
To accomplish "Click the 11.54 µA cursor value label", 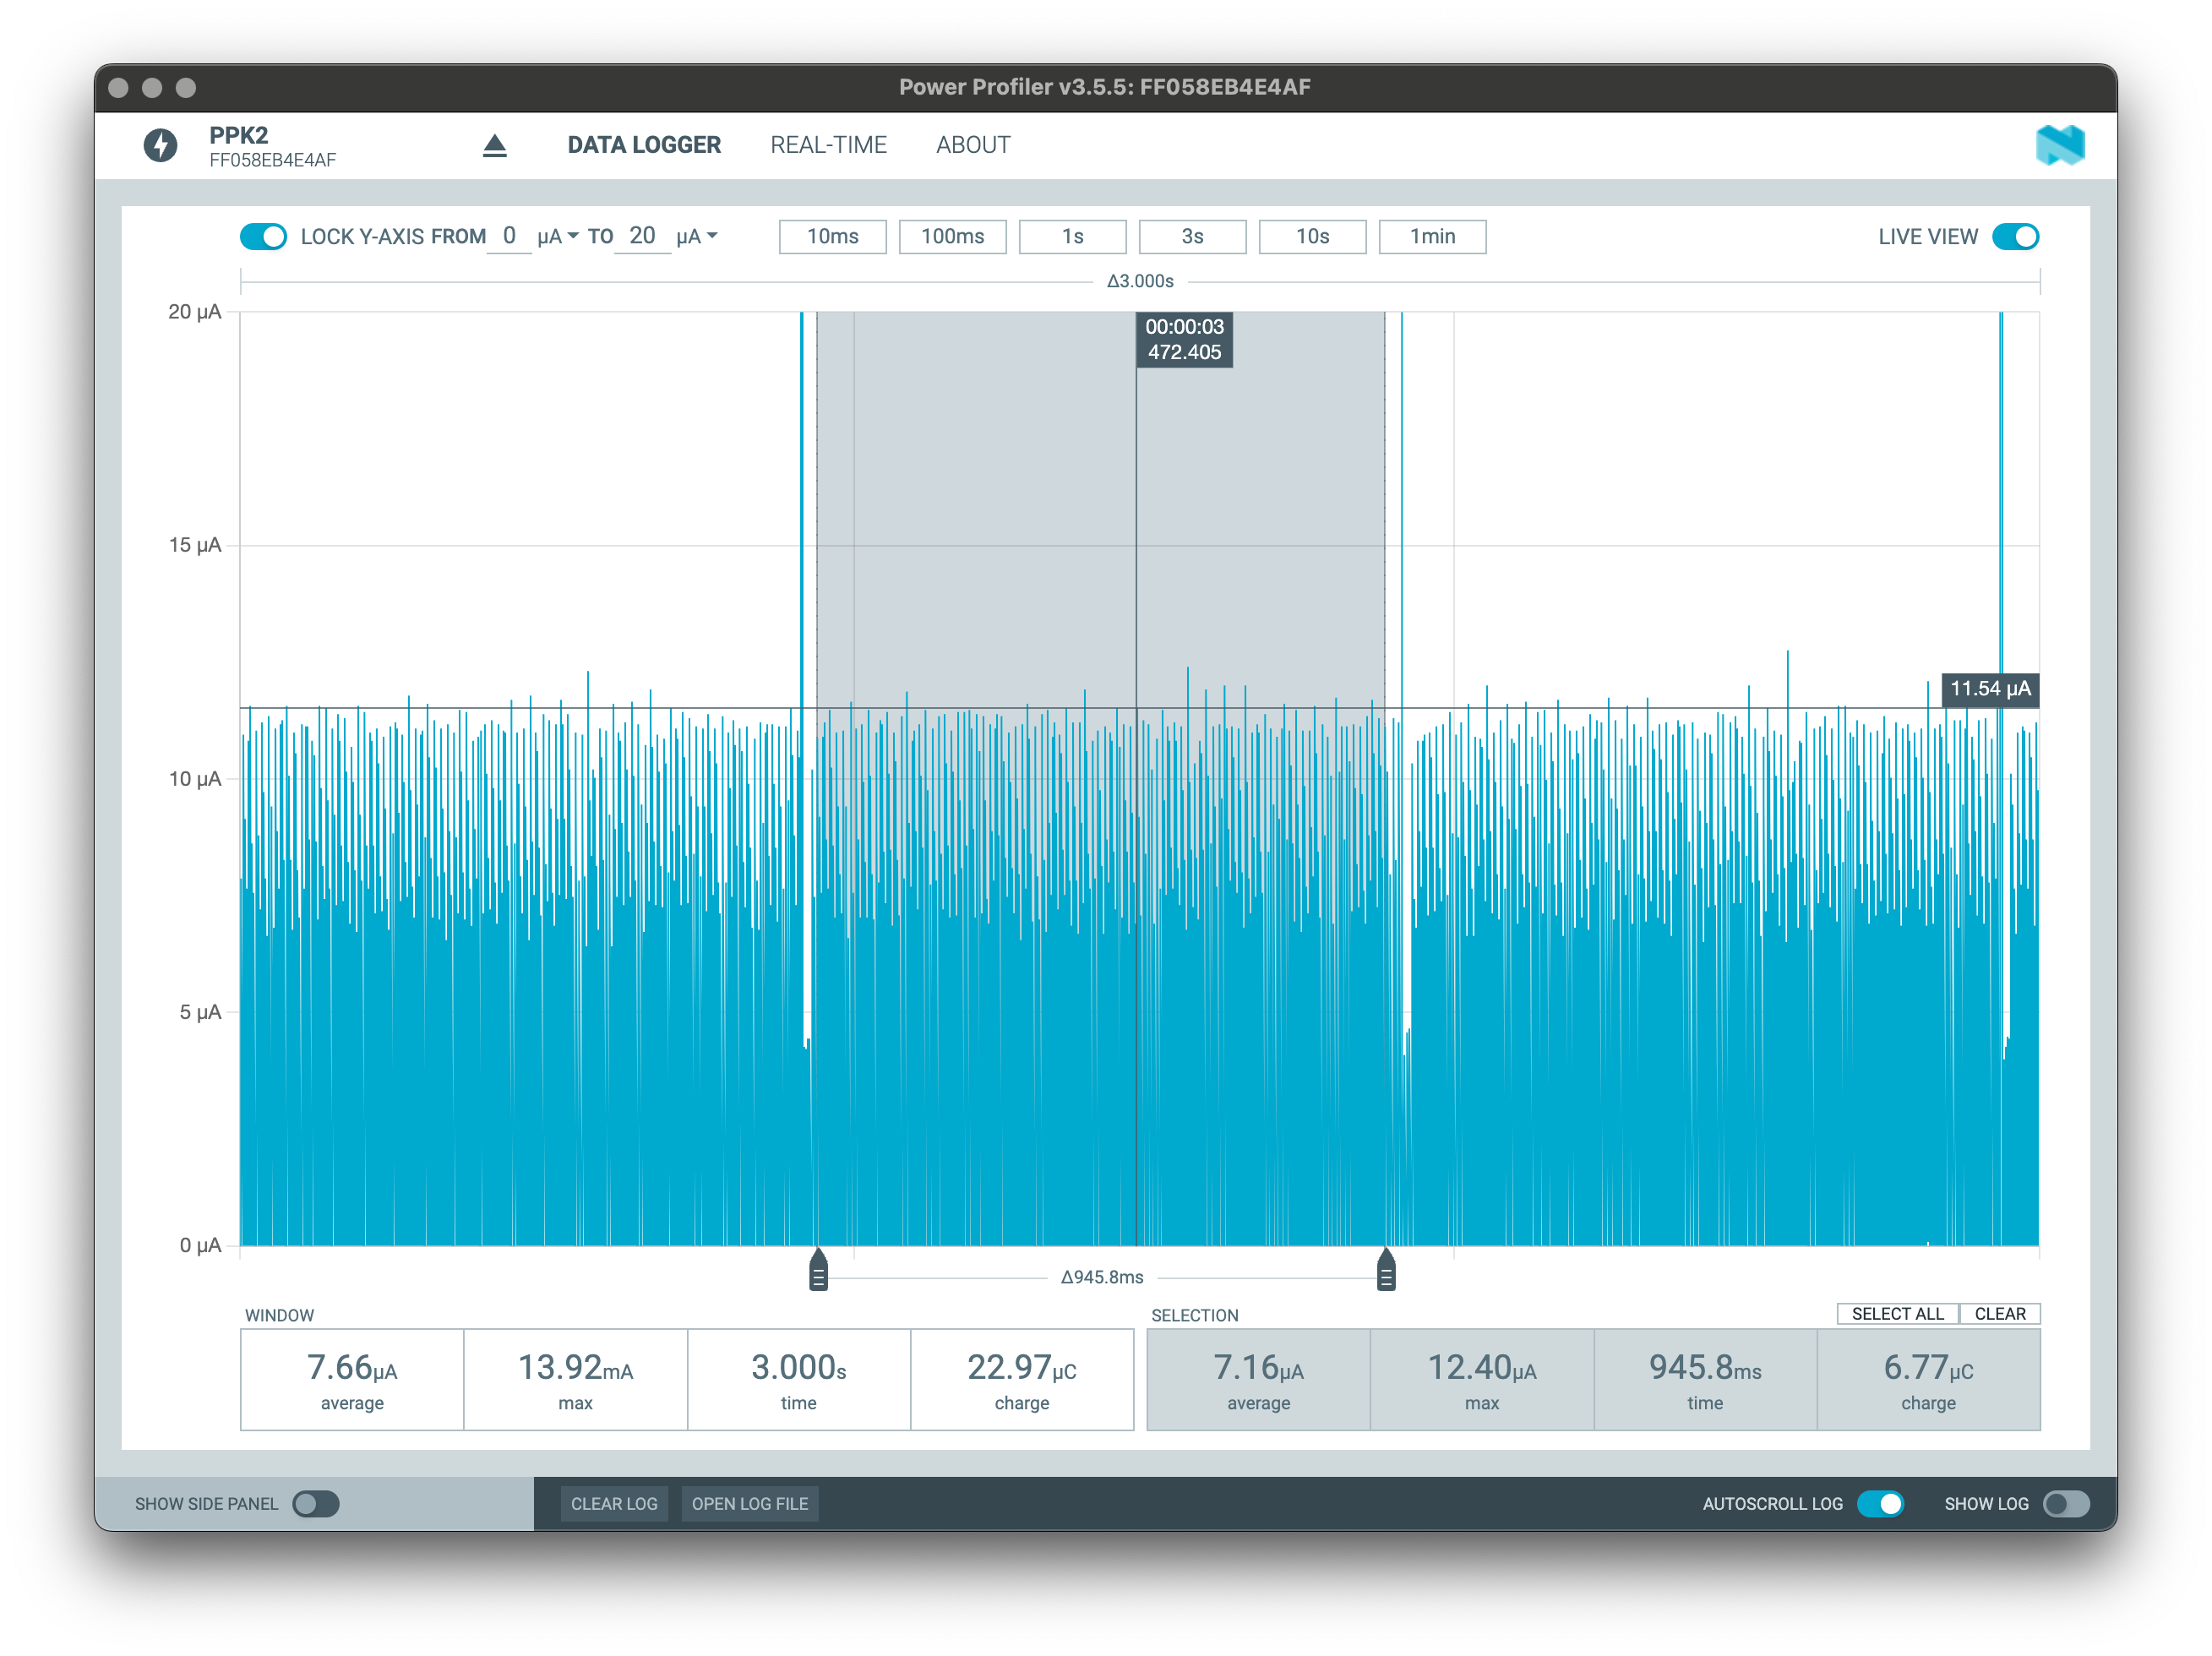I will pyautogui.click(x=1989, y=689).
